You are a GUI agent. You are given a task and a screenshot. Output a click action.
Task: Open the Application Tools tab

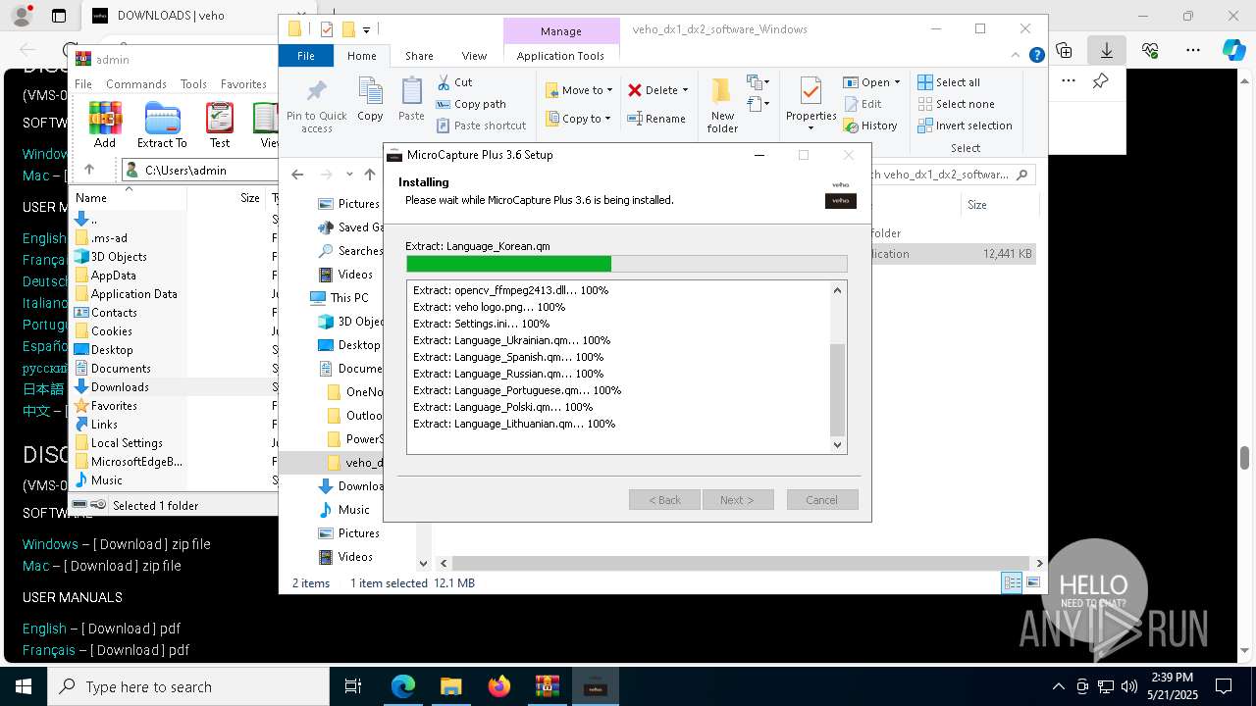pyautogui.click(x=560, y=56)
